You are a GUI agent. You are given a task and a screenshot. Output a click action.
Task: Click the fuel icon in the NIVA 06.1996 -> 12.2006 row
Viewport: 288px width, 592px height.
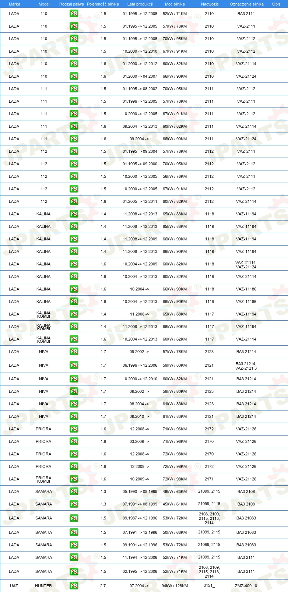(74, 365)
